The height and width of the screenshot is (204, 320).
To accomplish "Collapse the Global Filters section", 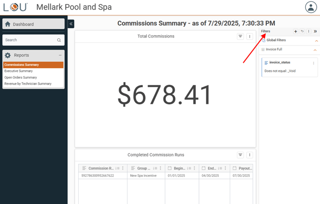I will pos(315,40).
